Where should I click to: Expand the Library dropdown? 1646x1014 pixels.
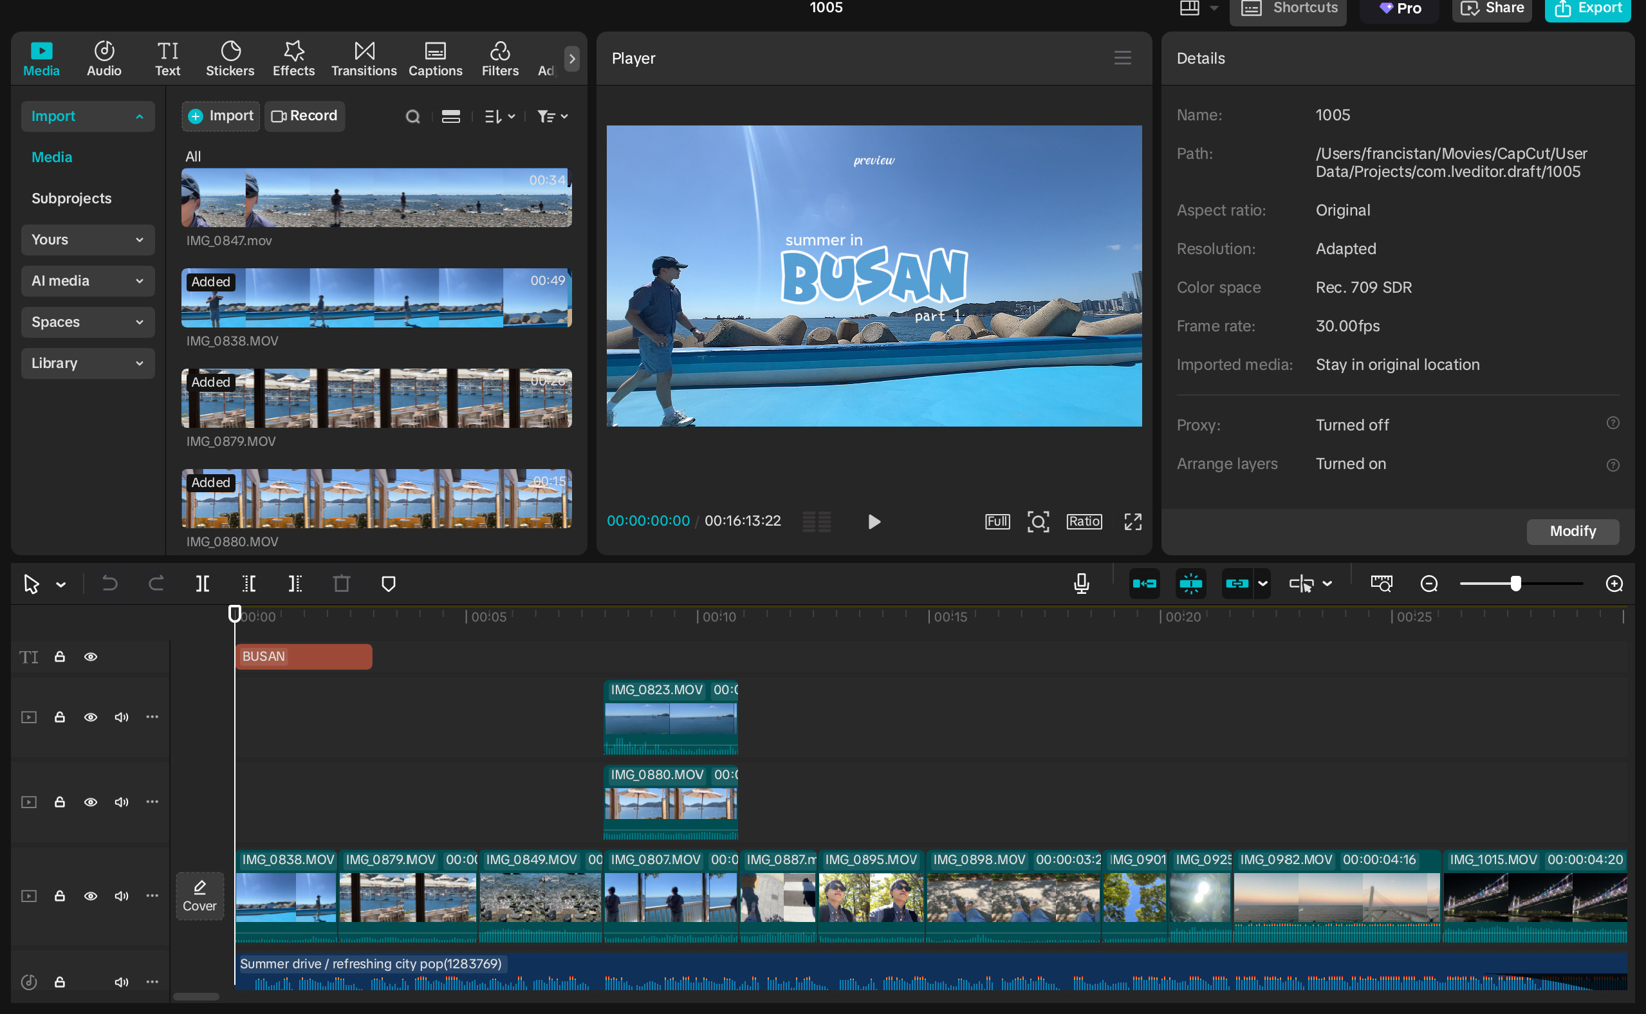tap(88, 363)
